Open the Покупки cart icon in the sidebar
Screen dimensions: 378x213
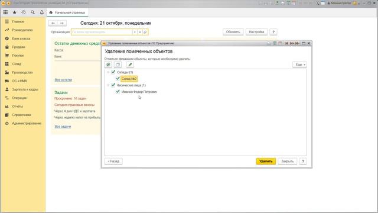click(6, 55)
